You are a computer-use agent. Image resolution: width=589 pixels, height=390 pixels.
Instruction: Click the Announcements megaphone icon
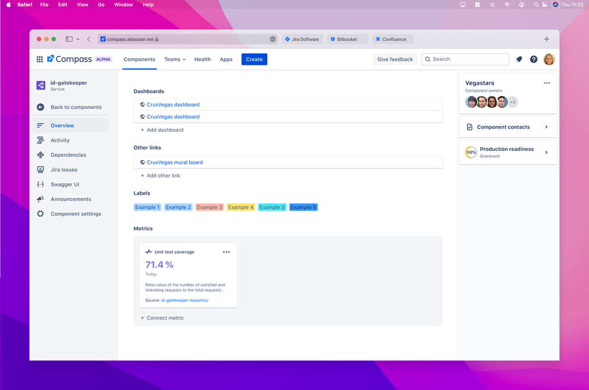pyautogui.click(x=40, y=199)
